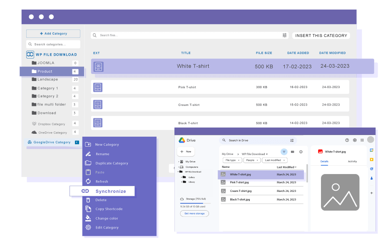
Task: Click the search filter options icon next to Search files
Action: 285,35
